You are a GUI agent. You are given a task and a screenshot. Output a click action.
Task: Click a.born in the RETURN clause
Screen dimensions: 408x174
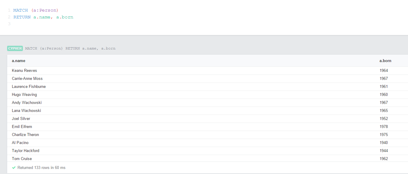click(x=64, y=17)
